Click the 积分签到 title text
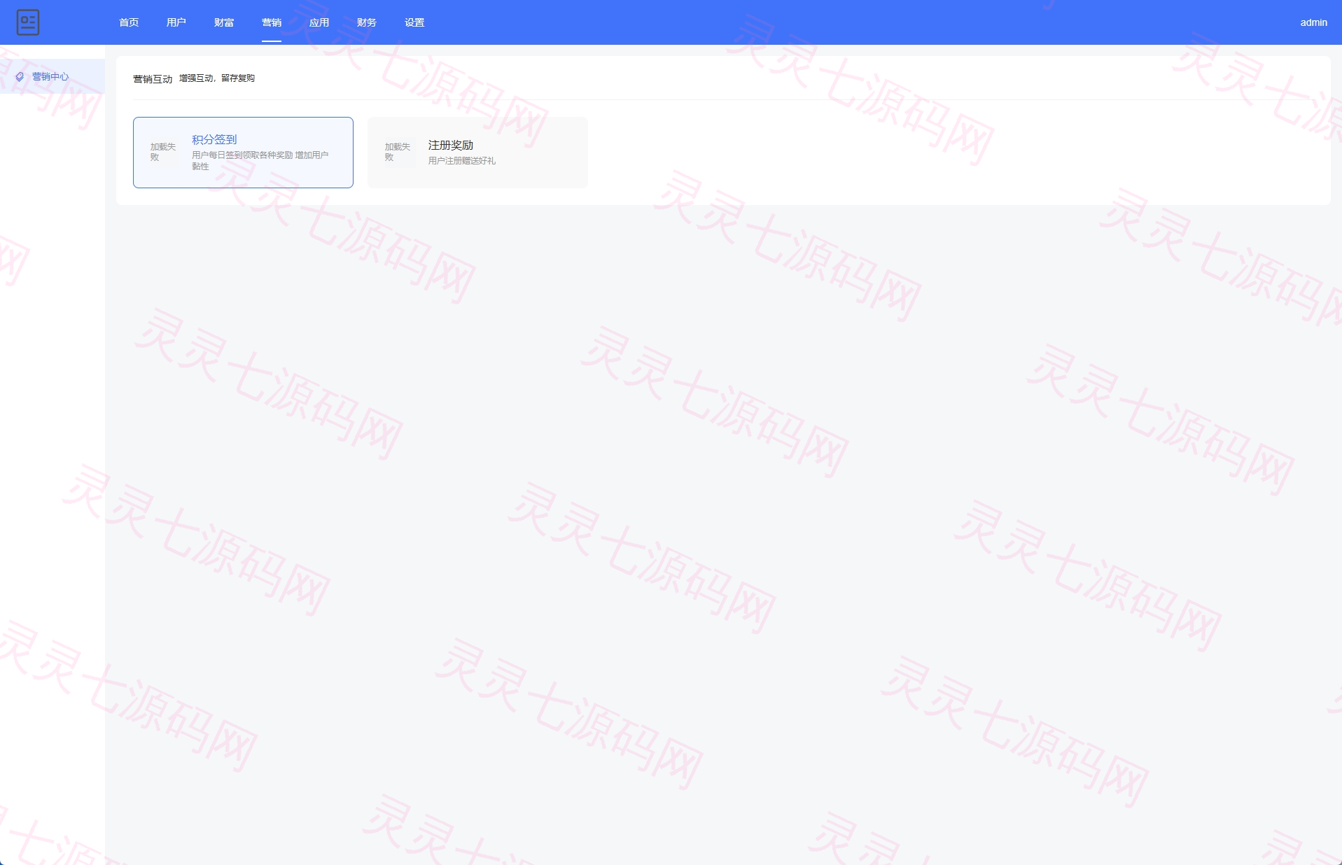The width and height of the screenshot is (1342, 865). click(x=214, y=139)
